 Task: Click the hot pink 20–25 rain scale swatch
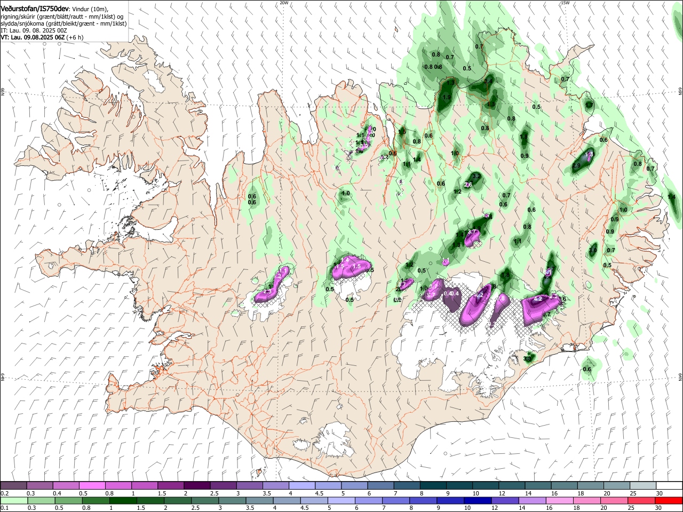(x=615, y=501)
